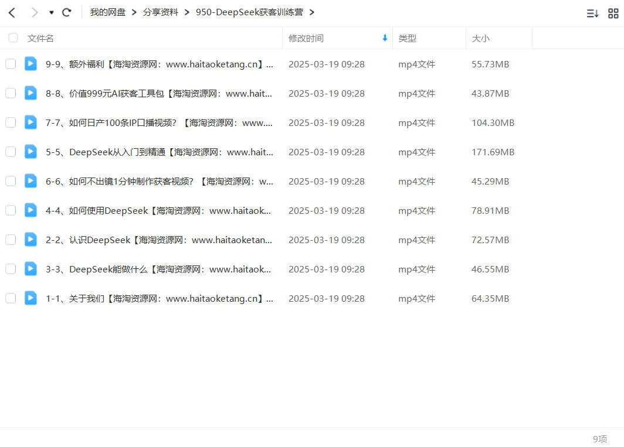Refresh the folder listing
Image resolution: width=624 pixels, height=447 pixels.
click(66, 13)
